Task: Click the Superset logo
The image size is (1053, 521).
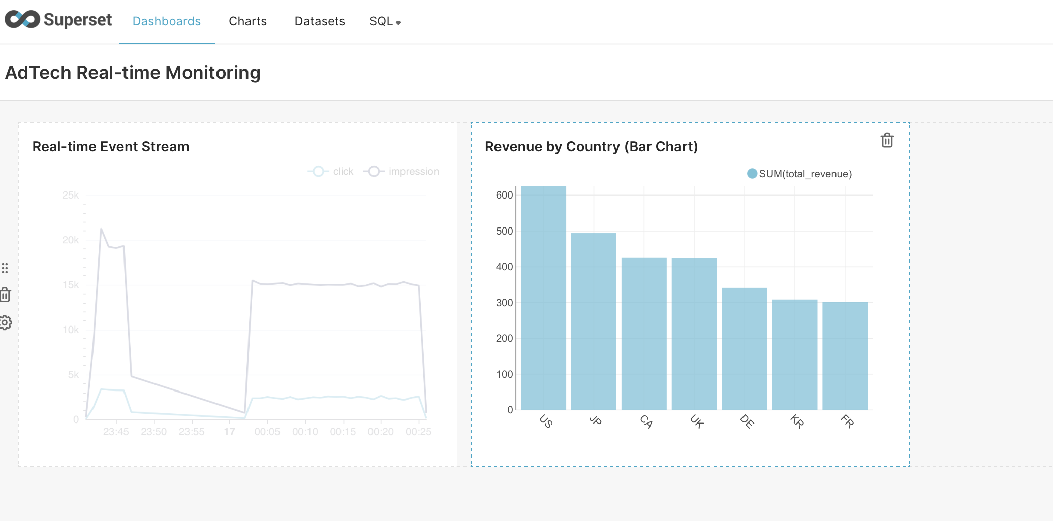Action: click(x=58, y=20)
